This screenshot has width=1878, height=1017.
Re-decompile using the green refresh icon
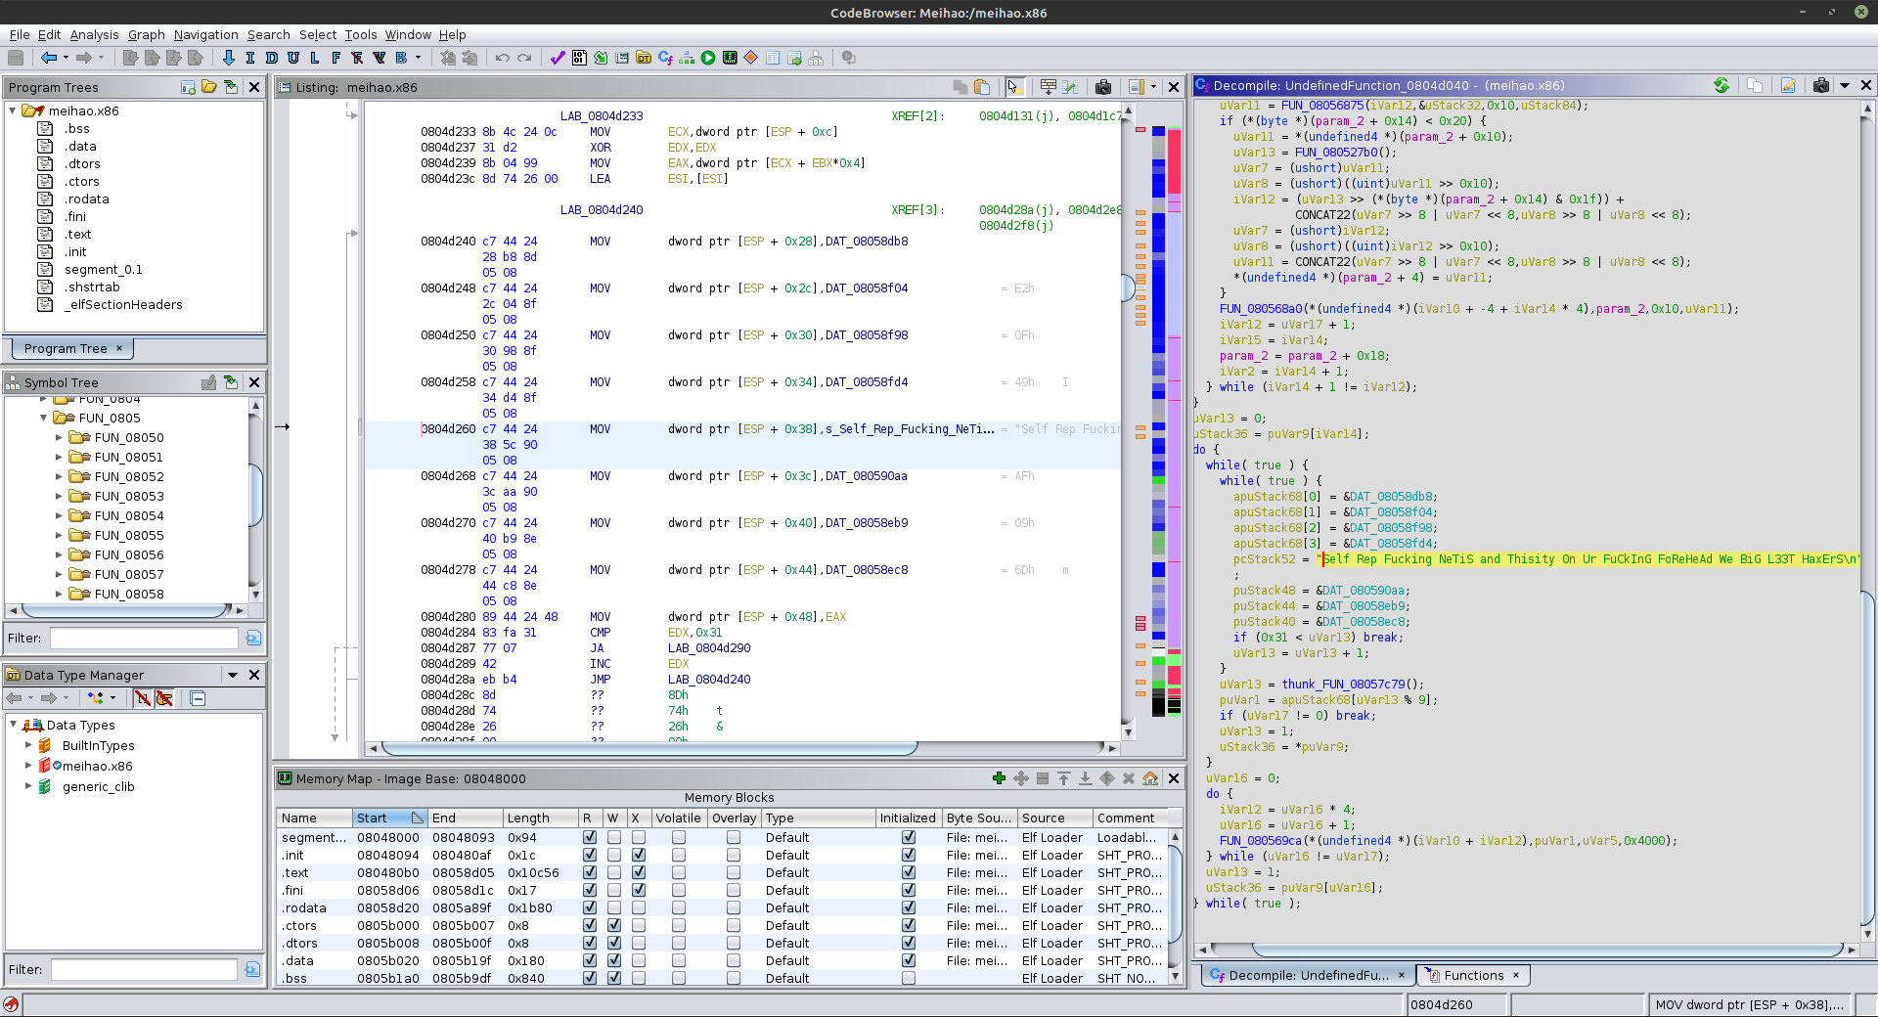click(x=1721, y=85)
